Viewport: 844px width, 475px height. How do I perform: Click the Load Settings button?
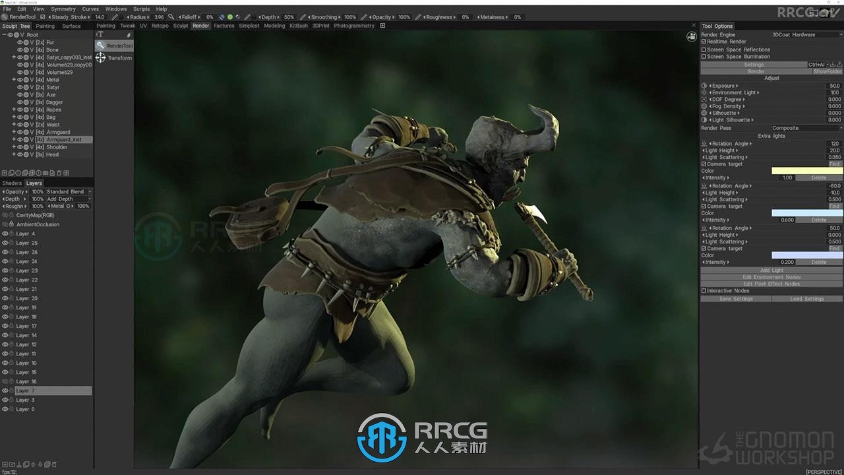coord(807,299)
